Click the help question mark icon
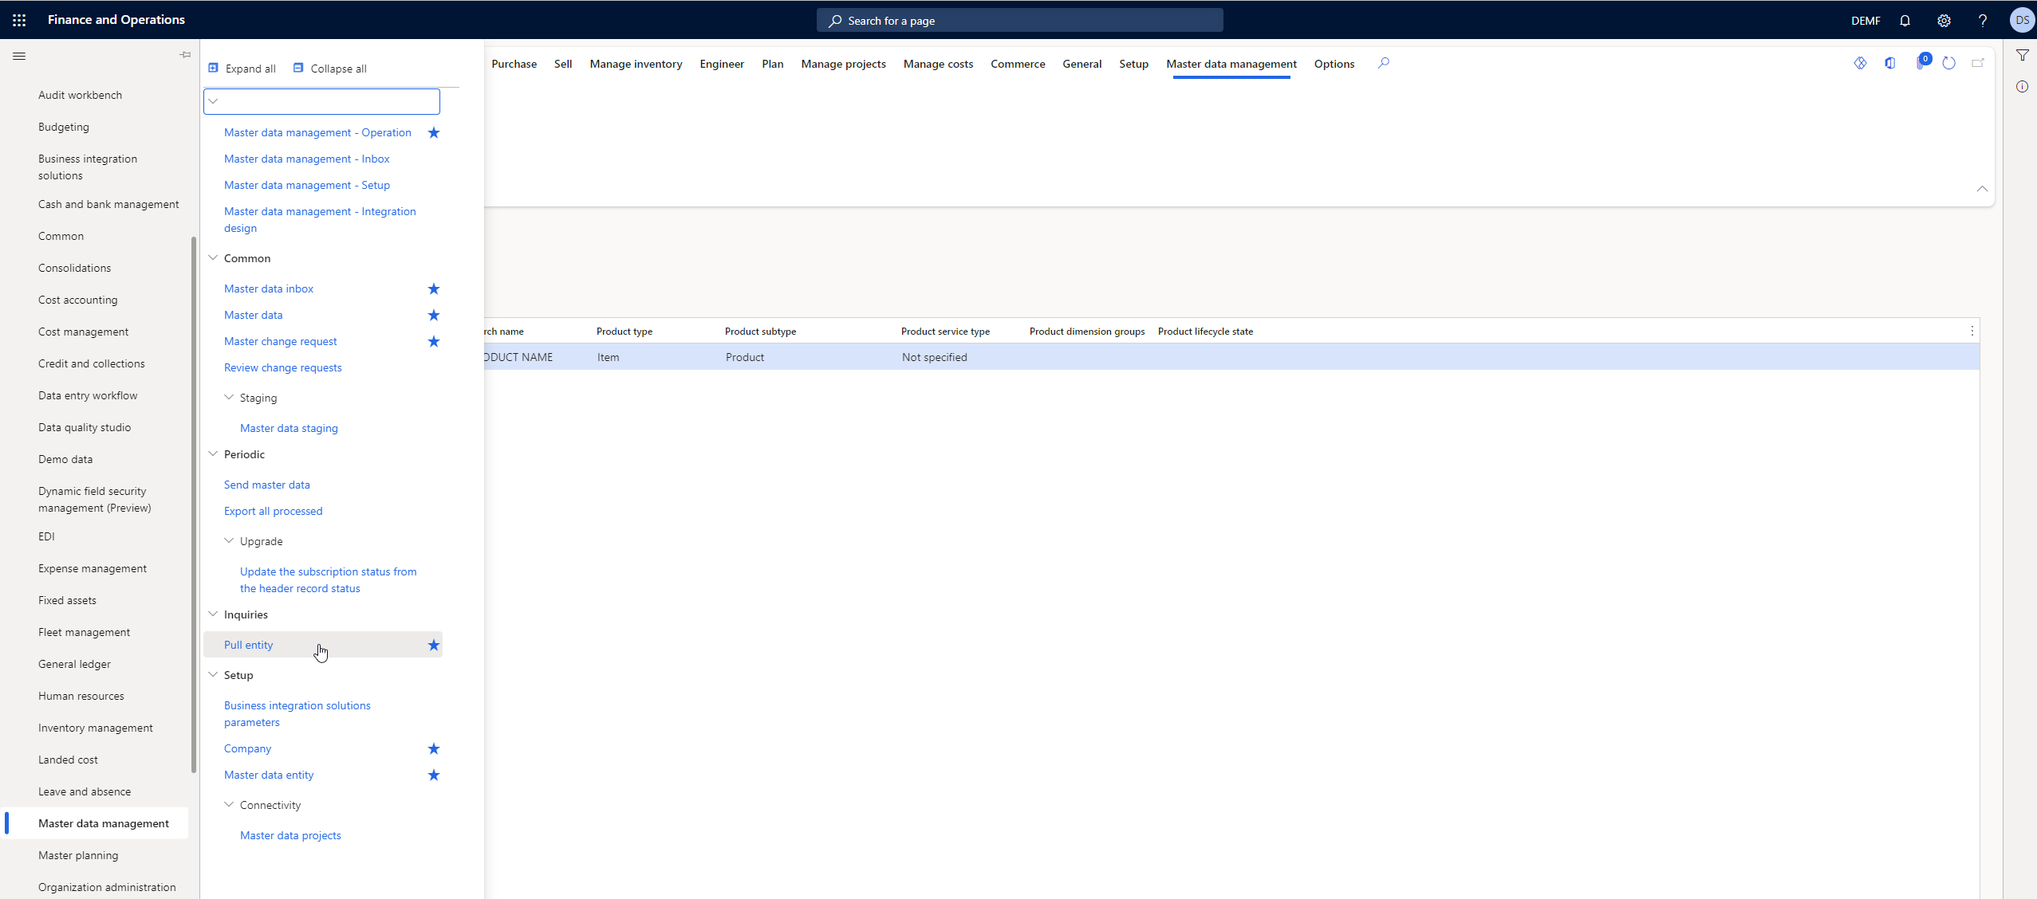 pyautogui.click(x=1984, y=19)
